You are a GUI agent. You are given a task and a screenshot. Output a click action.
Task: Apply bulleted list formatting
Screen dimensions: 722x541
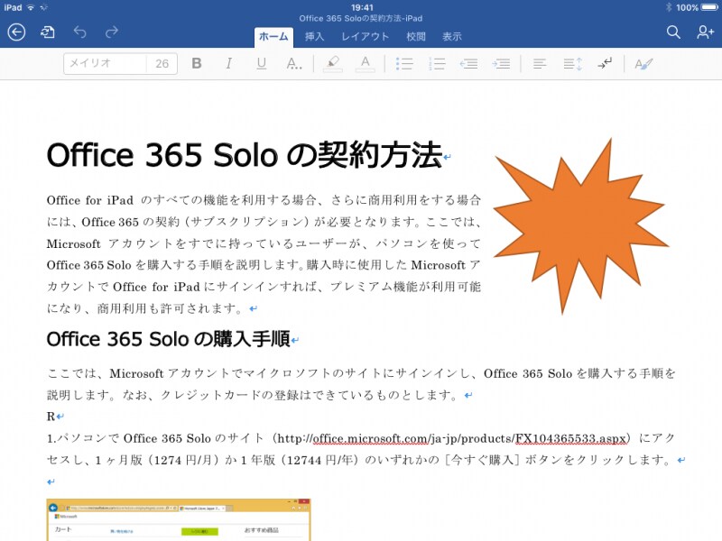[x=405, y=63]
